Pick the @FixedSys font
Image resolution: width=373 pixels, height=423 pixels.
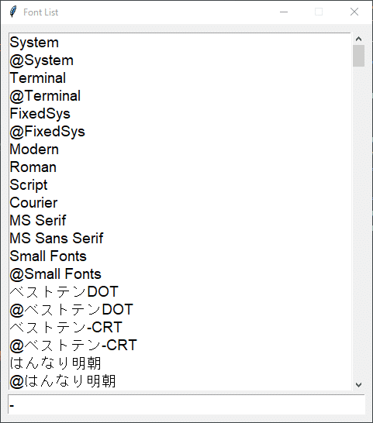pyautogui.click(x=180, y=132)
